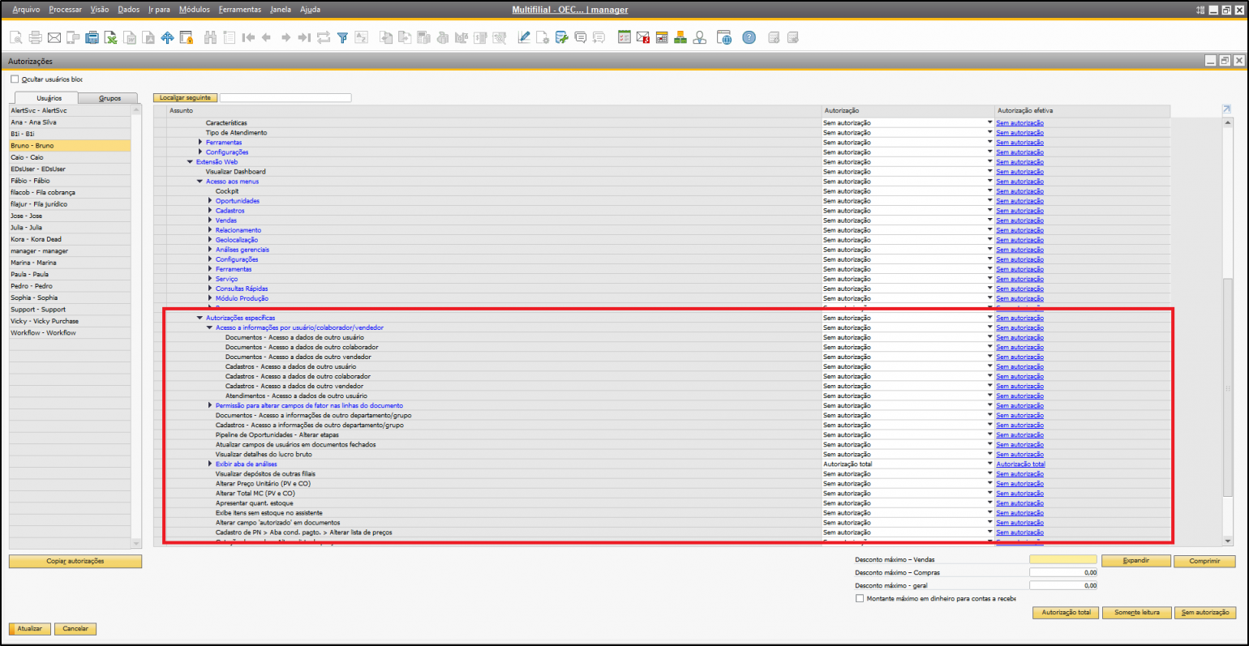Export to PDF toolbar icon
The width and height of the screenshot is (1249, 646).
148,37
